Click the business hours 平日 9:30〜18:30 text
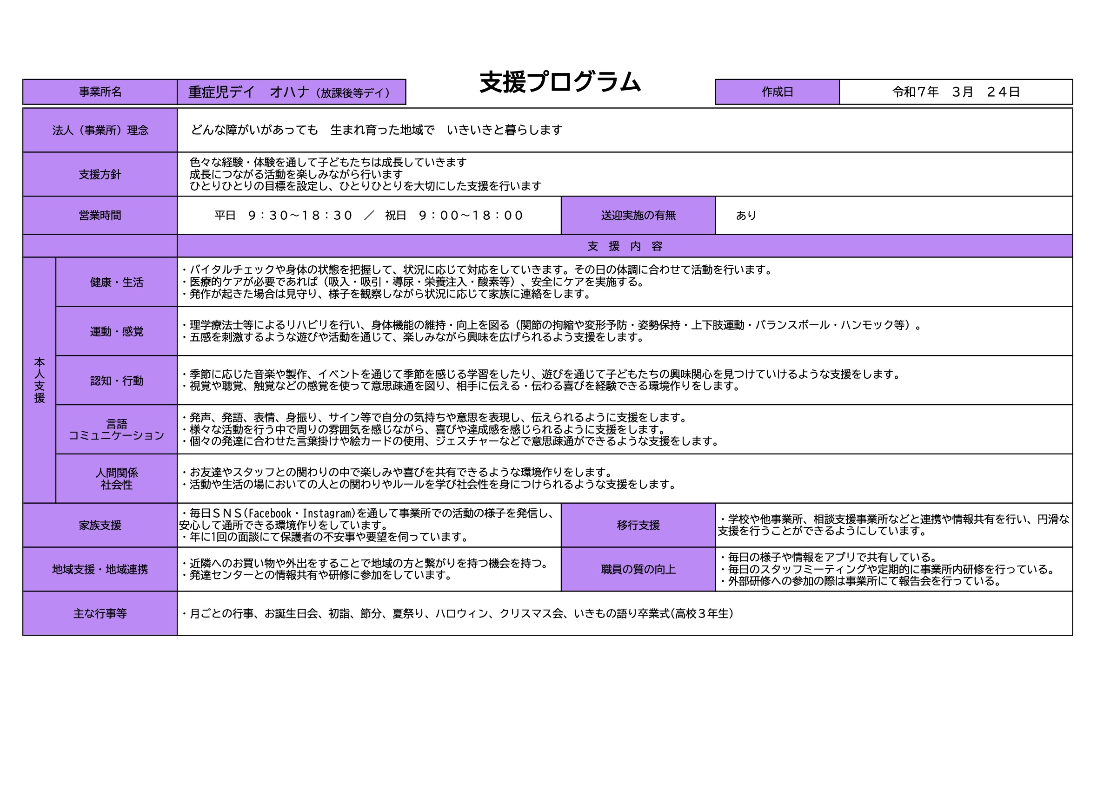The height and width of the screenshot is (789, 1117). coord(368,215)
